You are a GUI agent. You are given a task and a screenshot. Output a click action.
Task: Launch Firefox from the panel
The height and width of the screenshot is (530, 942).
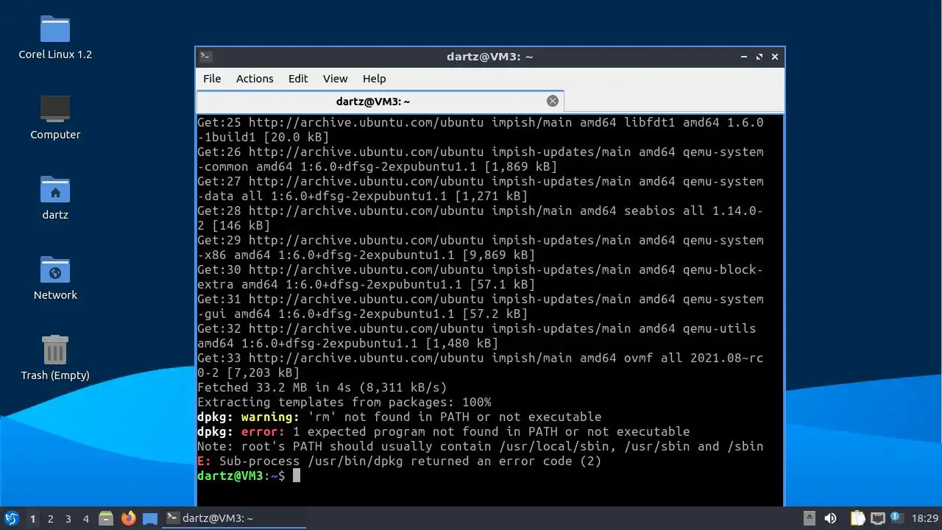[x=128, y=518]
